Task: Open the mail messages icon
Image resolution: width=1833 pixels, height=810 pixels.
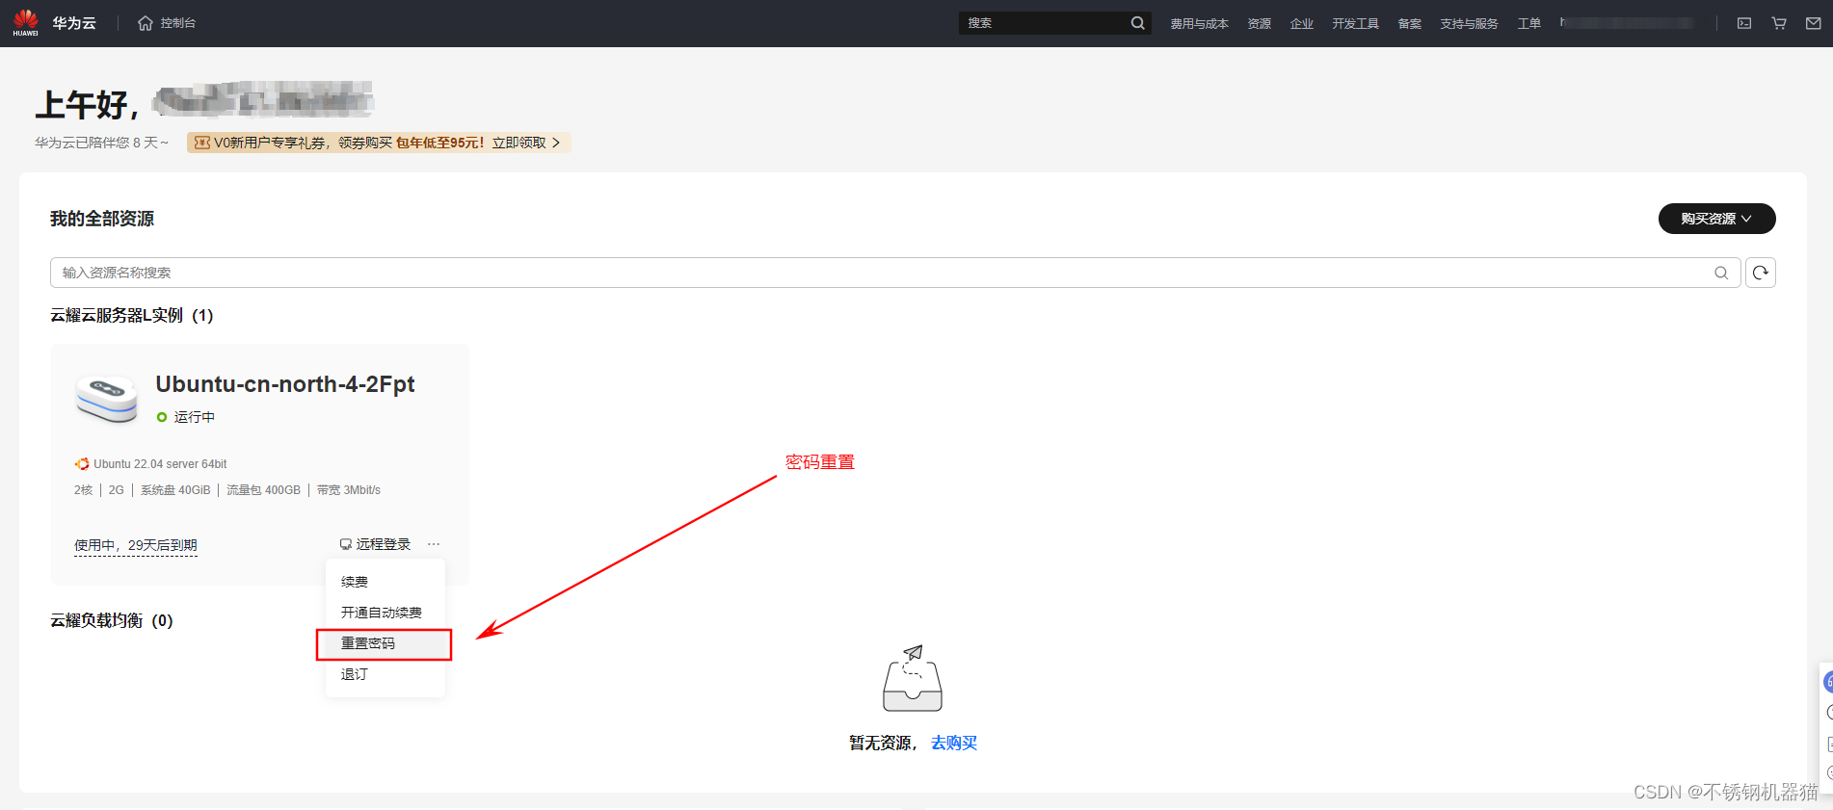Action: pos(1813,23)
